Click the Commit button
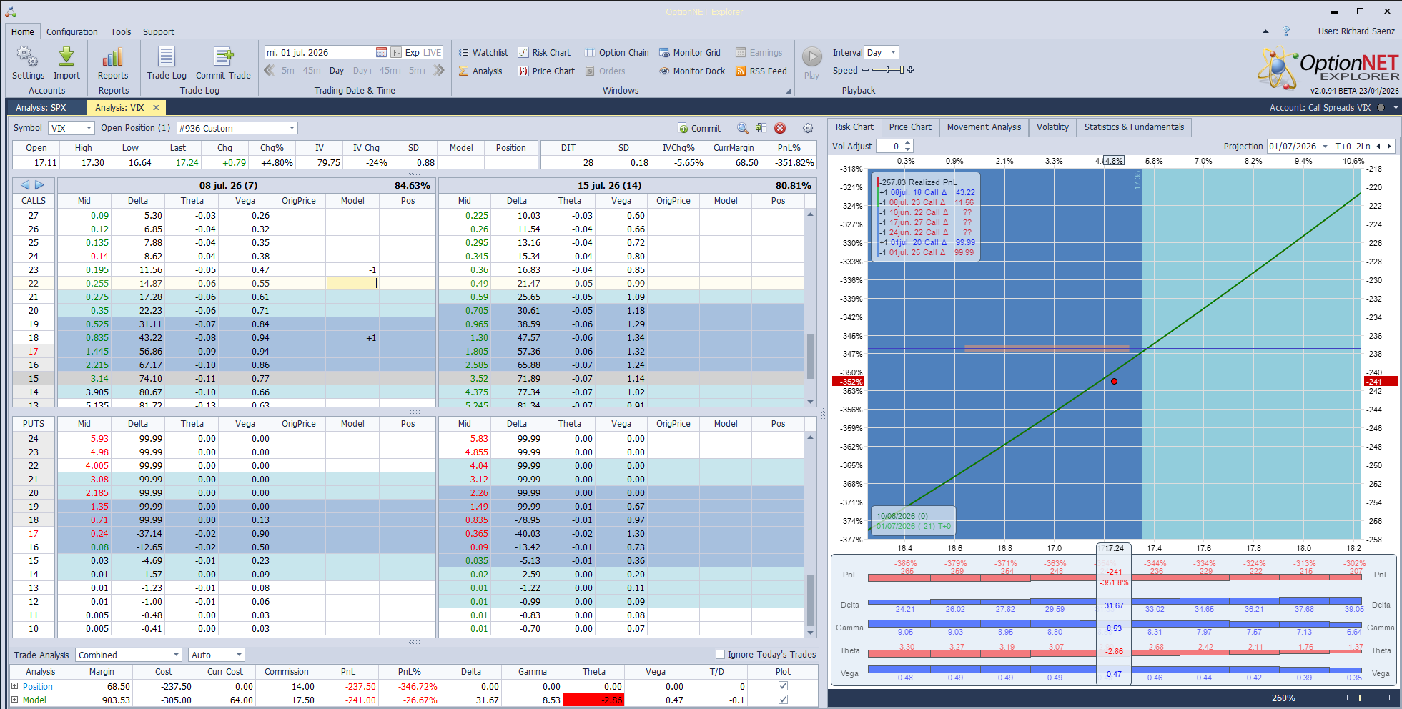 (x=699, y=128)
